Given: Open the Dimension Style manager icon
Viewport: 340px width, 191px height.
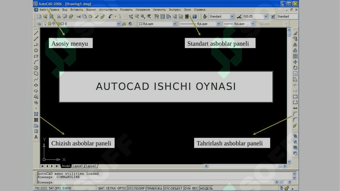Looking at the screenshot, I should pyautogui.click(x=239, y=17).
